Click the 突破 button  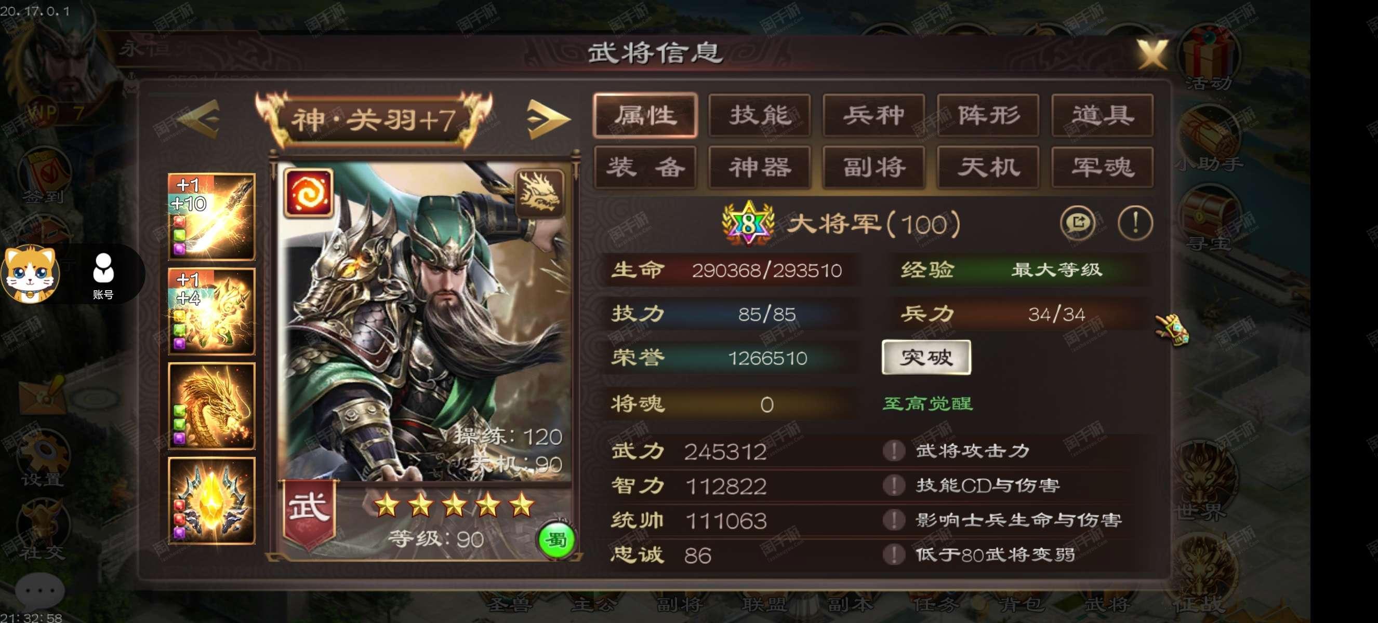pos(926,357)
